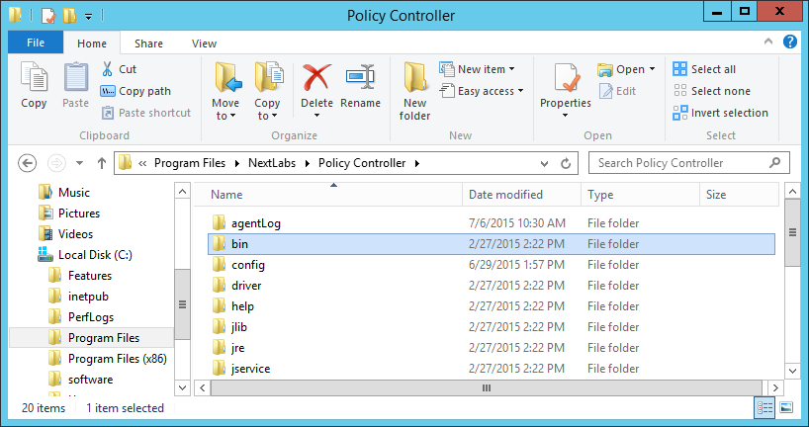Open the Move to folder menu

tap(225, 91)
